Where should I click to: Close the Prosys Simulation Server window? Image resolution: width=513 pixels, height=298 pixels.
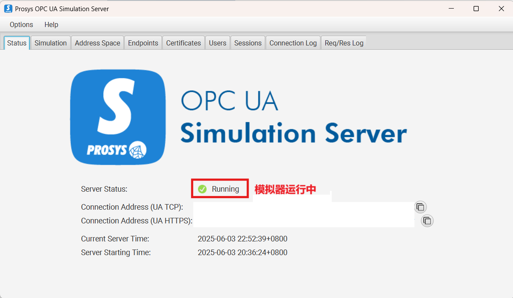pos(501,9)
